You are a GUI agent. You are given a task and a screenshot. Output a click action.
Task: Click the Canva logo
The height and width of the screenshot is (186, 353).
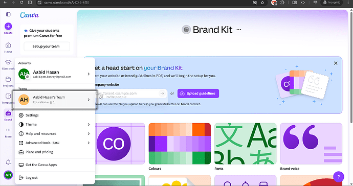(29, 15)
